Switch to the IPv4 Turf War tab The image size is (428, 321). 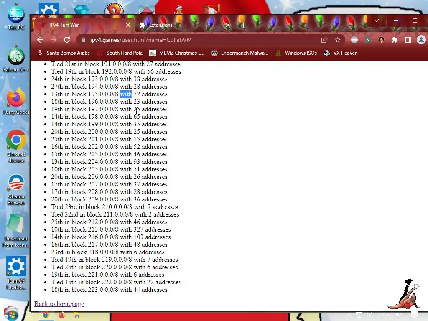coord(83,25)
